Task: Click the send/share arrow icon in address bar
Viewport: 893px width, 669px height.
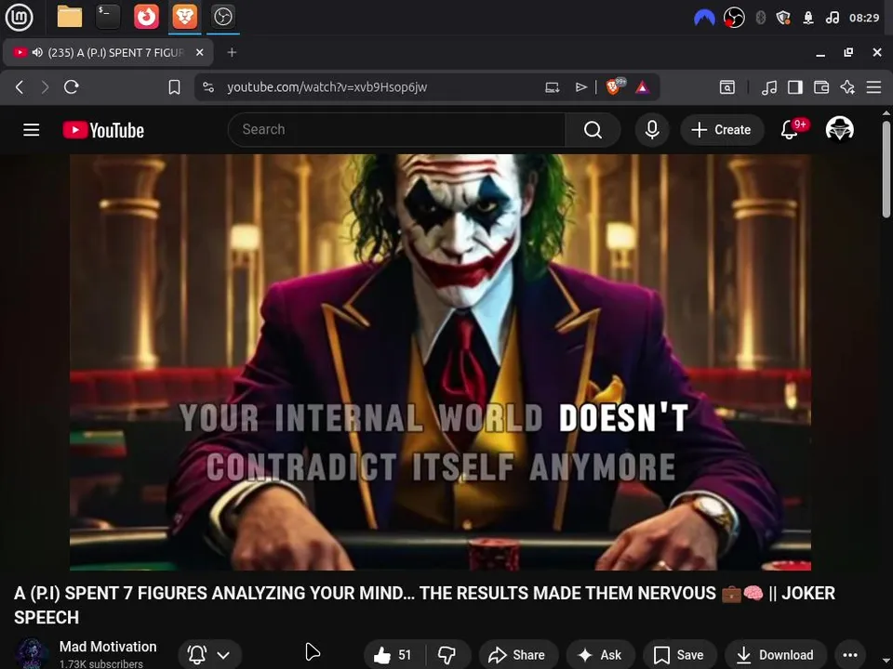Action: pyautogui.click(x=580, y=87)
